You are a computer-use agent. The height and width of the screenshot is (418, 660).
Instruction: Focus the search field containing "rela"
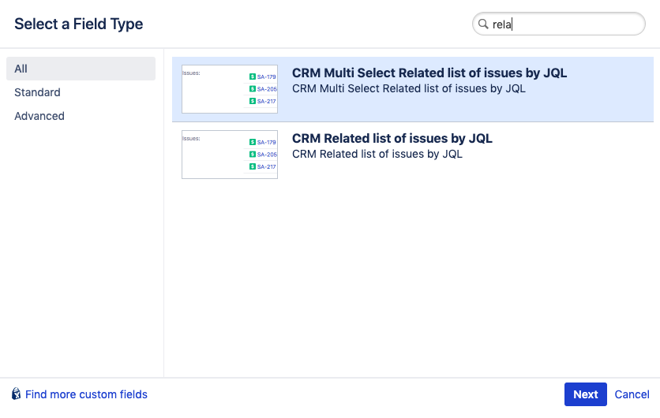pos(564,24)
